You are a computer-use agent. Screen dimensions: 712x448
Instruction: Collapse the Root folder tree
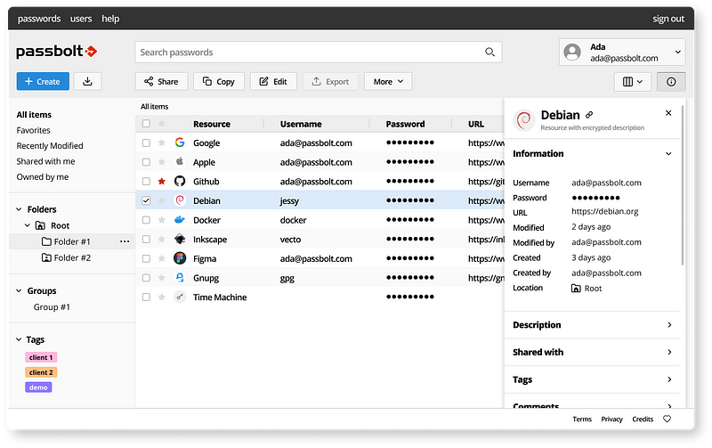click(28, 225)
